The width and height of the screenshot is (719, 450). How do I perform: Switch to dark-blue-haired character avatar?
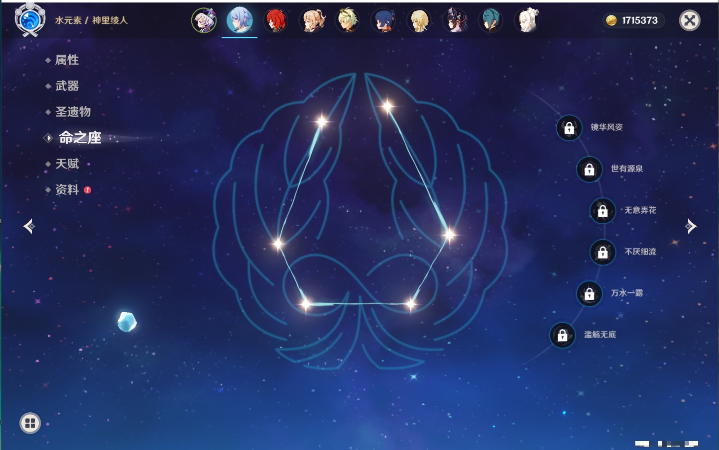[x=383, y=20]
